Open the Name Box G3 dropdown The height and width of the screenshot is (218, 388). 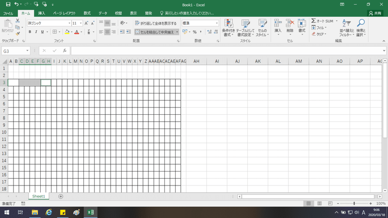click(27, 51)
